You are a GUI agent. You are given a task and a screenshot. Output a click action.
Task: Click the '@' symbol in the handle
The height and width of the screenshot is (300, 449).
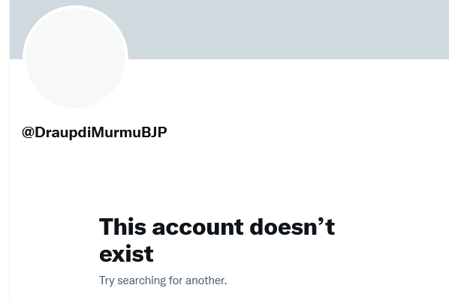coord(28,133)
